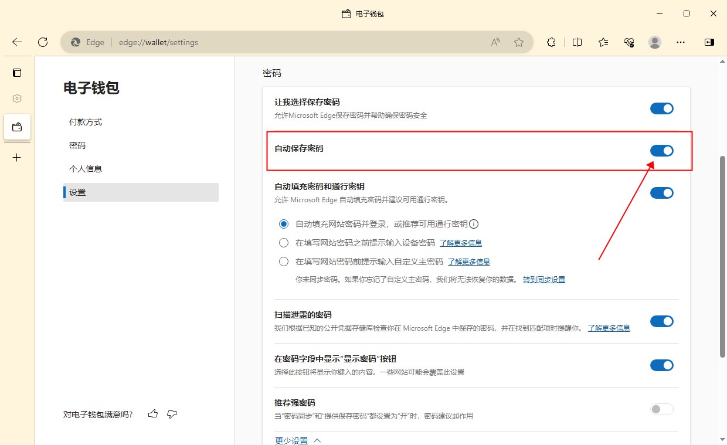Open the user profile avatar
Image resolution: width=727 pixels, height=445 pixels.
655,42
